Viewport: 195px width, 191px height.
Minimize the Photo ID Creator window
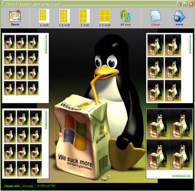point(179,4)
